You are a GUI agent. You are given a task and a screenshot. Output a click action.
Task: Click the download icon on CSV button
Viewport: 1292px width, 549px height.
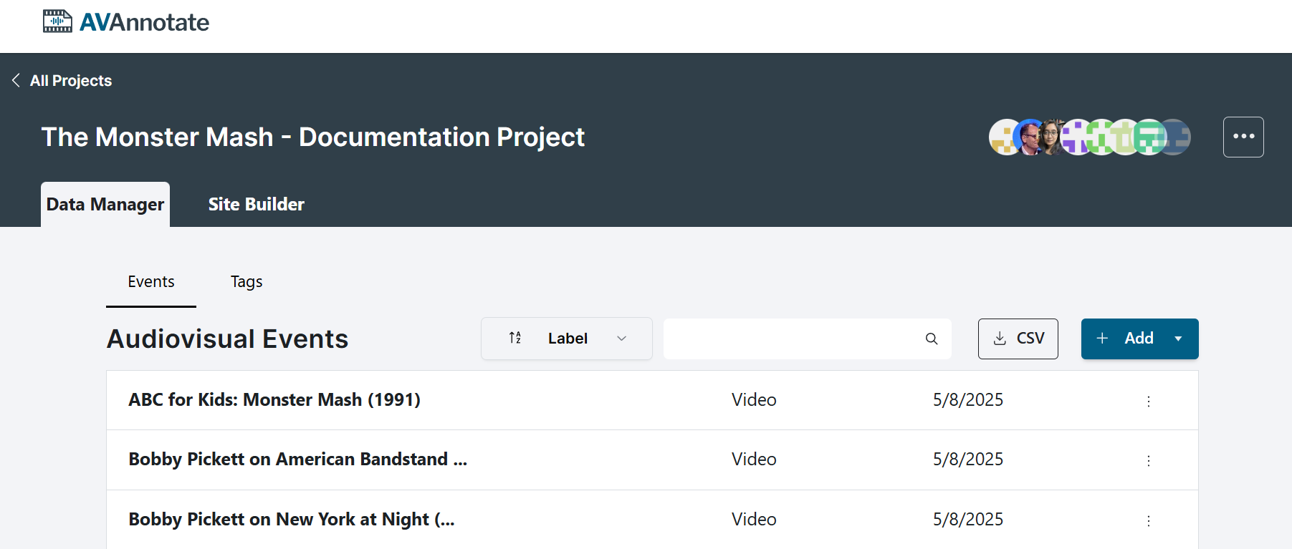click(x=1000, y=339)
